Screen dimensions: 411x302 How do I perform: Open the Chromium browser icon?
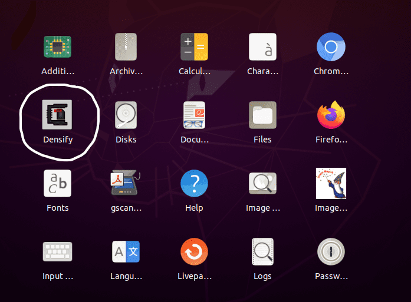click(x=331, y=47)
